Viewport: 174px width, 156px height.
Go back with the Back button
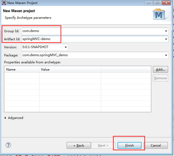pos(79,145)
